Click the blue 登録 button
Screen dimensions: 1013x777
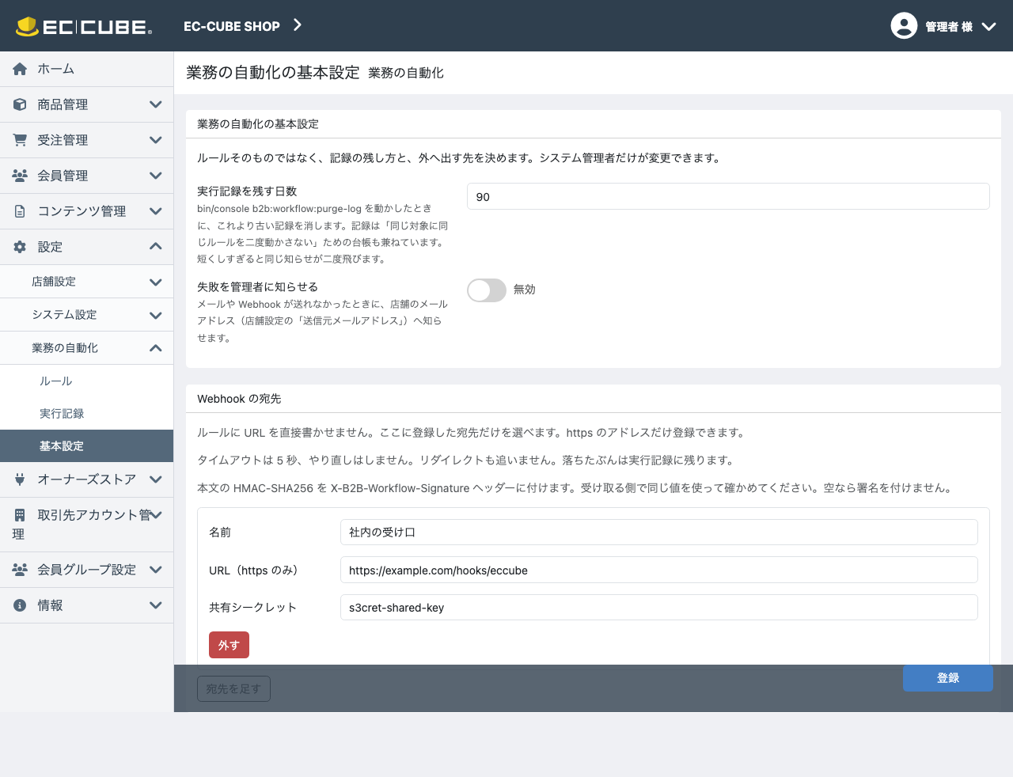(x=948, y=678)
